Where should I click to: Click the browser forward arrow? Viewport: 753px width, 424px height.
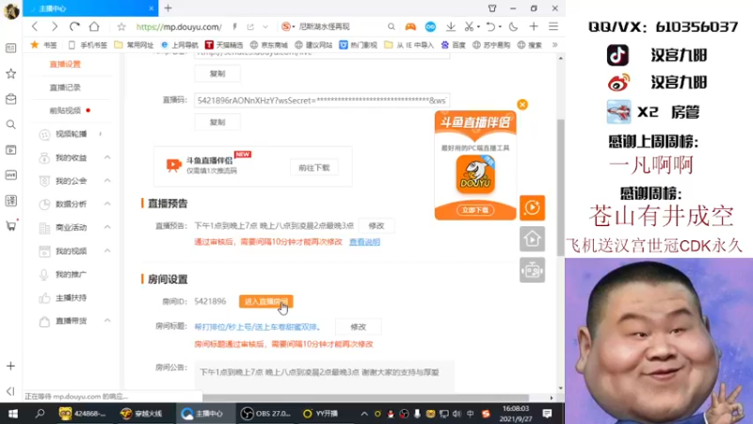[x=55, y=27]
